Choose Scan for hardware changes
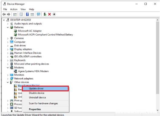The height and width of the screenshot is (116, 160). [45, 103]
